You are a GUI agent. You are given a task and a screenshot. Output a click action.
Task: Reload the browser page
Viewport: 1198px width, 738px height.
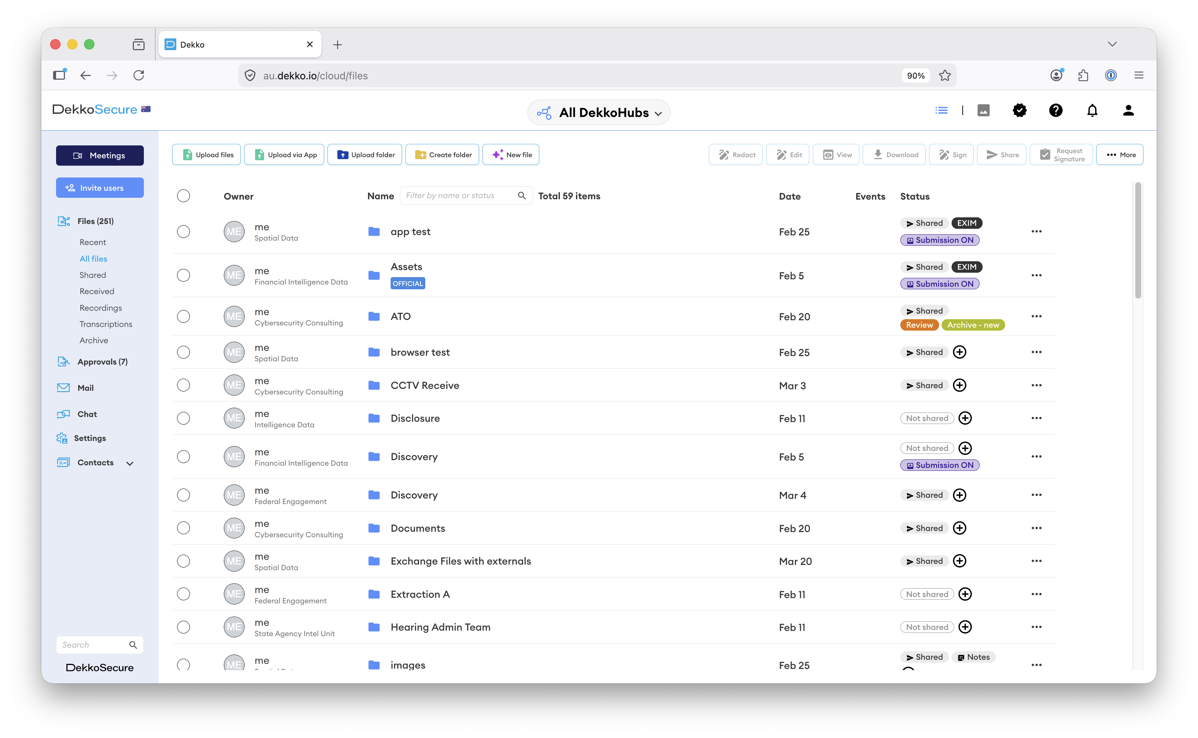click(x=139, y=75)
